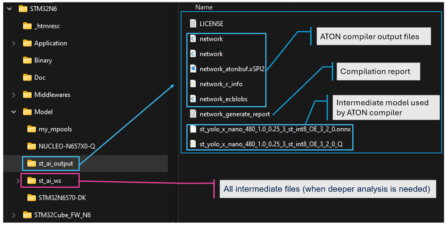Expand the Application folder chevron
This screenshot has height=225, width=446.
[14, 43]
